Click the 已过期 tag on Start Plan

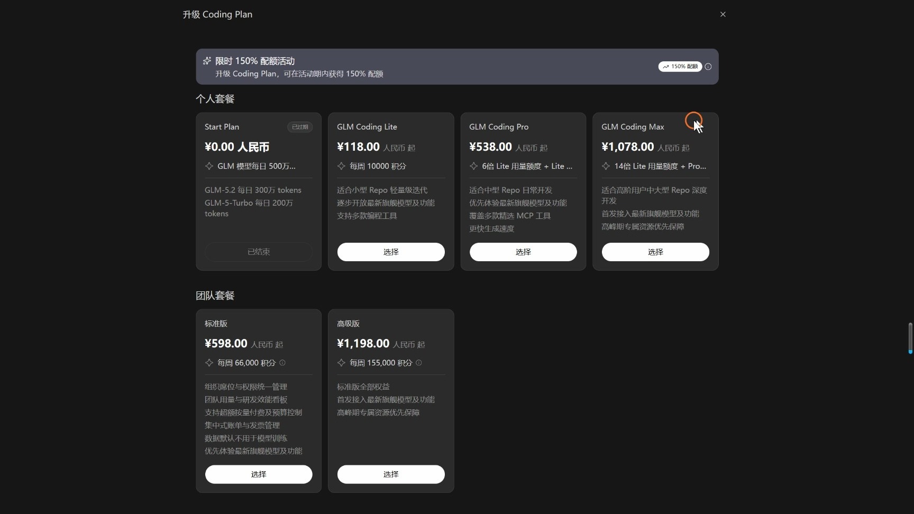click(x=300, y=127)
